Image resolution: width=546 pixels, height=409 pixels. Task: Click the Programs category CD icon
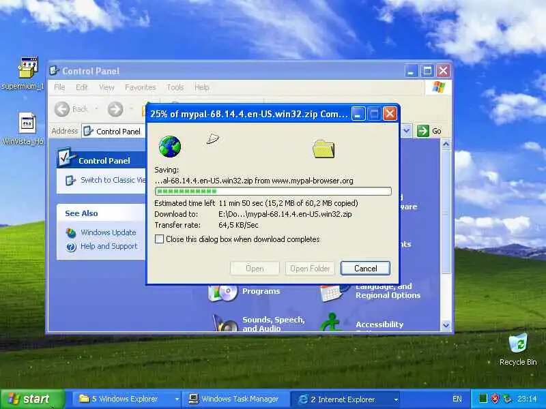tap(222, 293)
